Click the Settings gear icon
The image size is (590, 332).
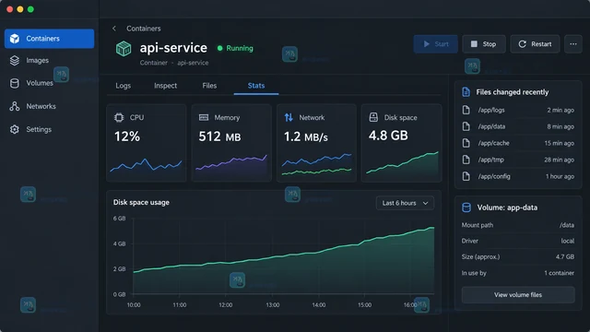[15, 129]
